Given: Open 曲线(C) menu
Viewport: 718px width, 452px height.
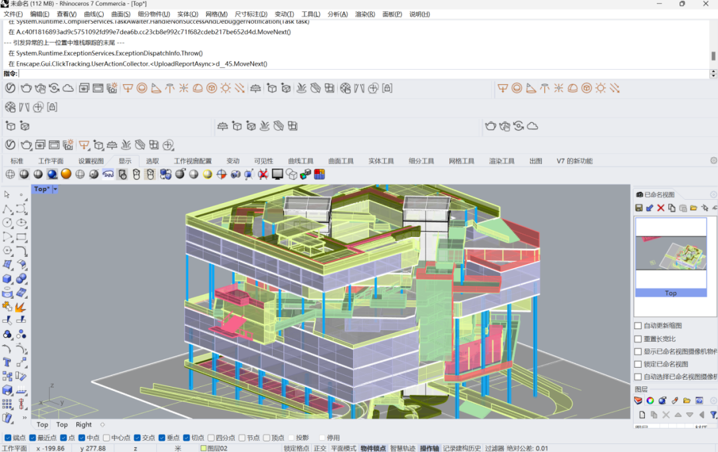Looking at the screenshot, I should [94, 14].
